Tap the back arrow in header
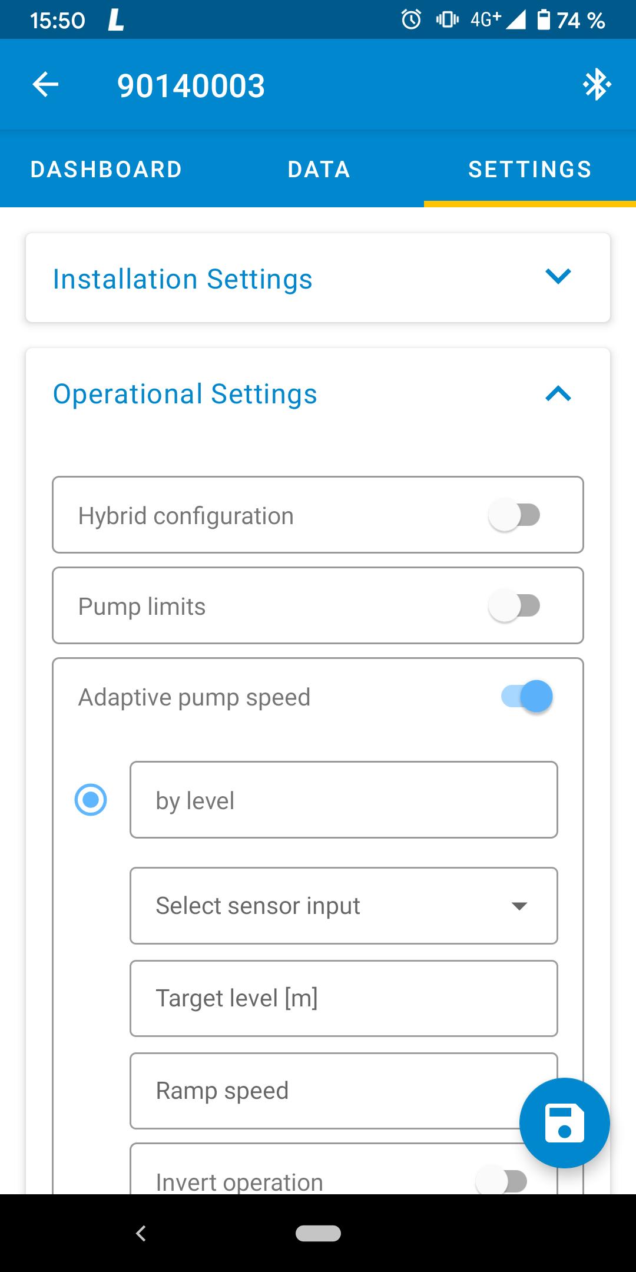 (45, 85)
